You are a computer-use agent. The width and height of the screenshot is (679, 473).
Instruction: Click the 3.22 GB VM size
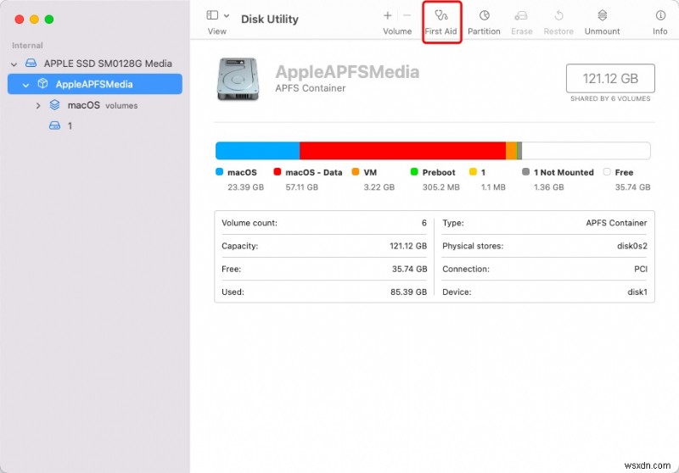[379, 187]
